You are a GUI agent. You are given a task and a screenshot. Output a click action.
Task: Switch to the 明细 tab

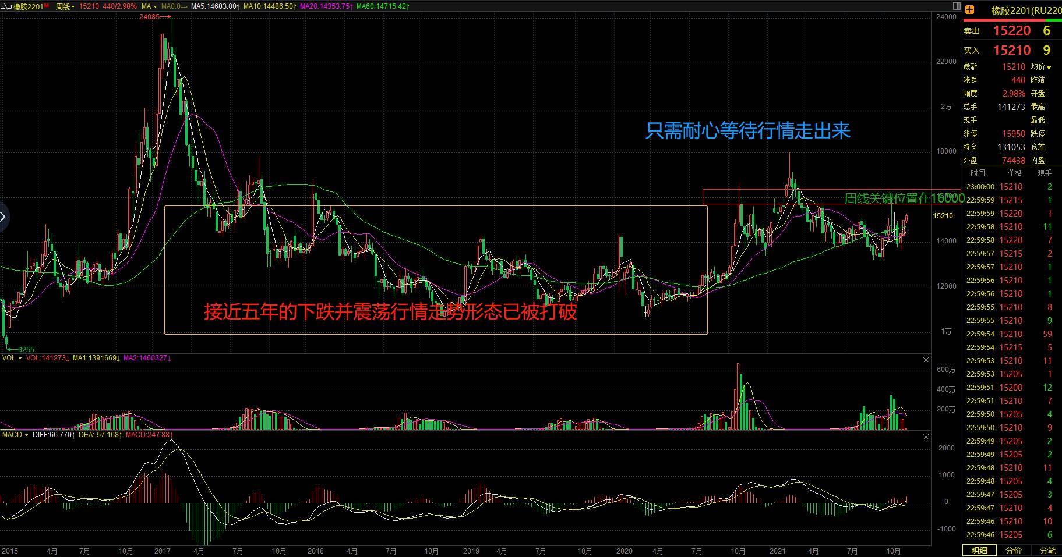click(979, 551)
